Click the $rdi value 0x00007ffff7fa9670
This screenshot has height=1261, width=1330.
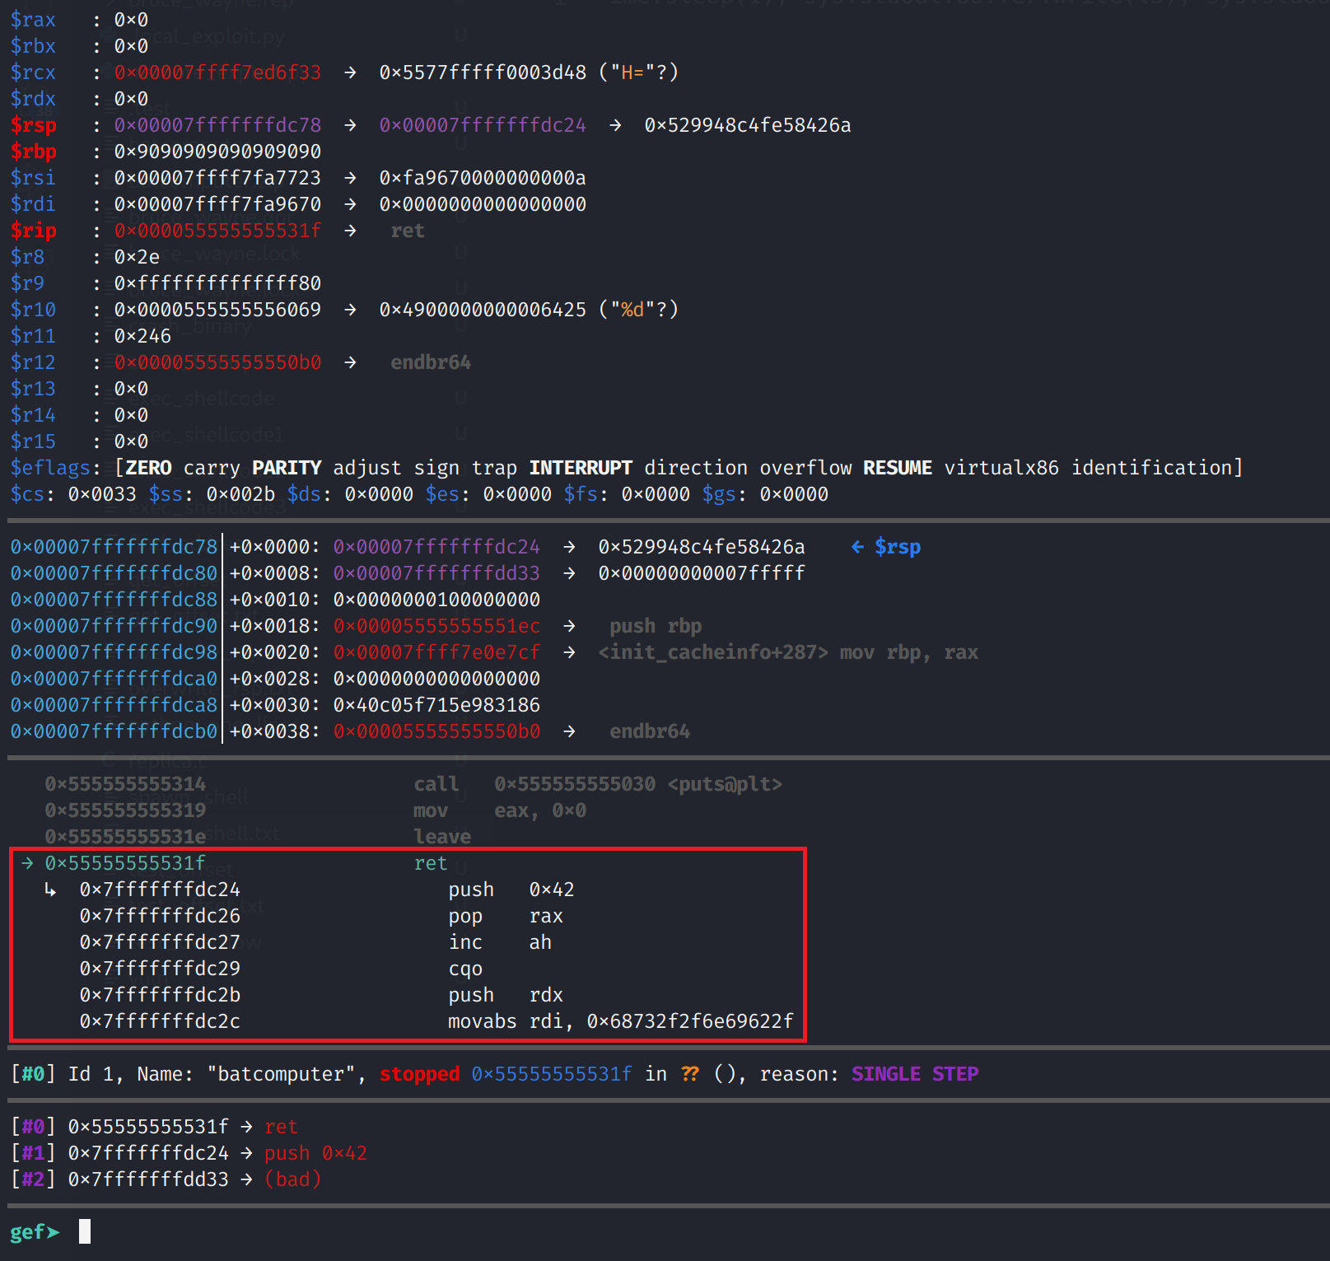coord(217,204)
